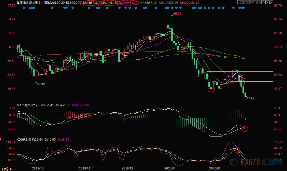The height and width of the screenshot is (171, 287).
Task: Click the MA(5,10,20,55,100,200) parameter label
Action: [65, 3]
